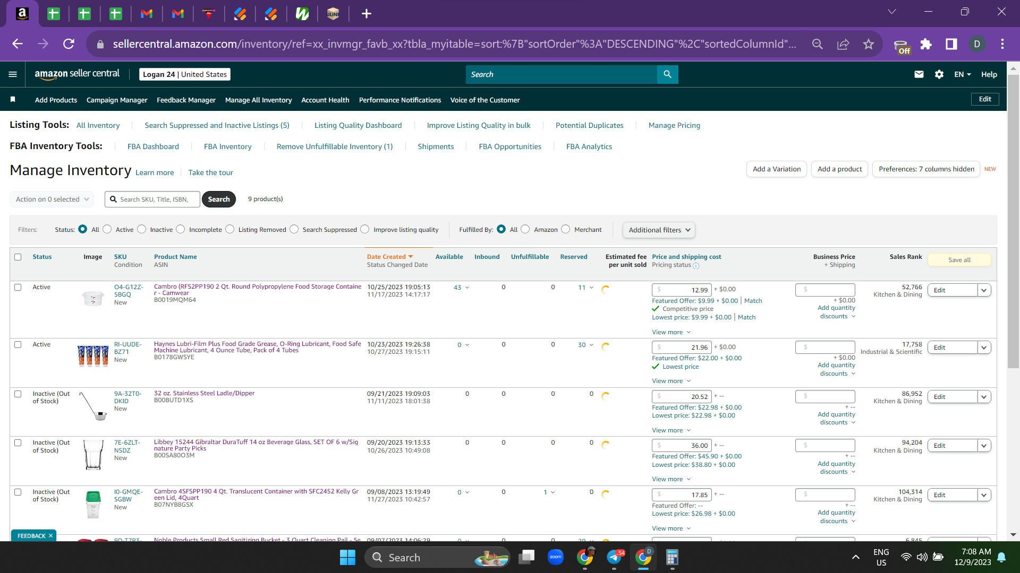Open the Manage Pricing link
Image resolution: width=1020 pixels, height=573 pixels.
[674, 125]
